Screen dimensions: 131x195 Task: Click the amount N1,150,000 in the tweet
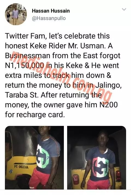[25, 66]
